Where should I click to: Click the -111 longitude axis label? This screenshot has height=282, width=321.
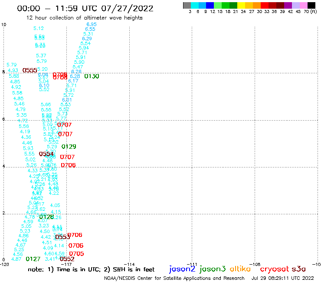192,265
